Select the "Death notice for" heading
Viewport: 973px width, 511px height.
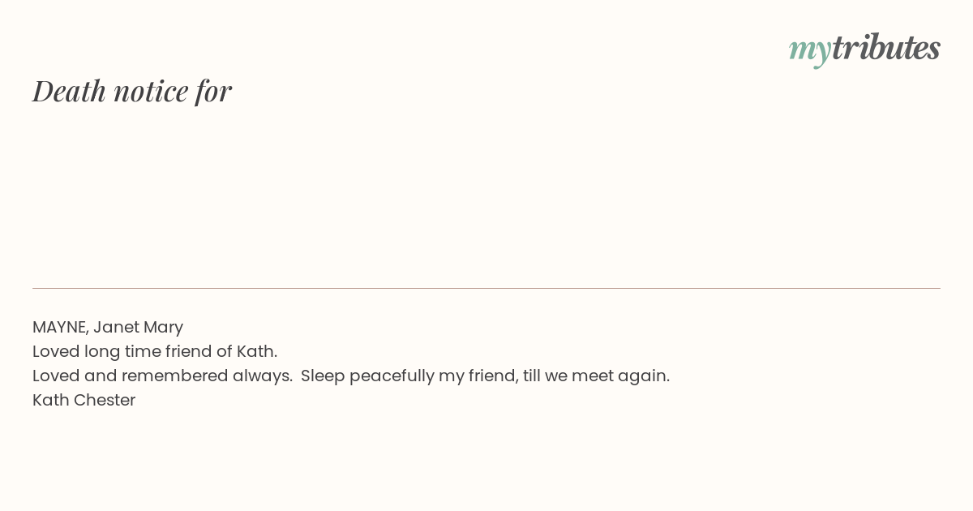pos(132,91)
